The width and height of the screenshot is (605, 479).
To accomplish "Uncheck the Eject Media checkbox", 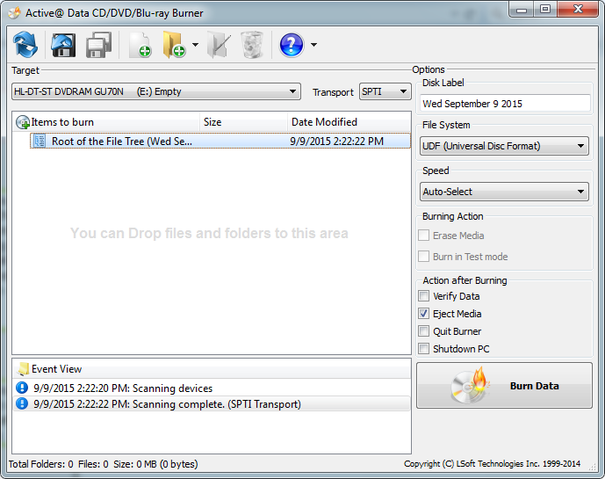I will coord(423,313).
